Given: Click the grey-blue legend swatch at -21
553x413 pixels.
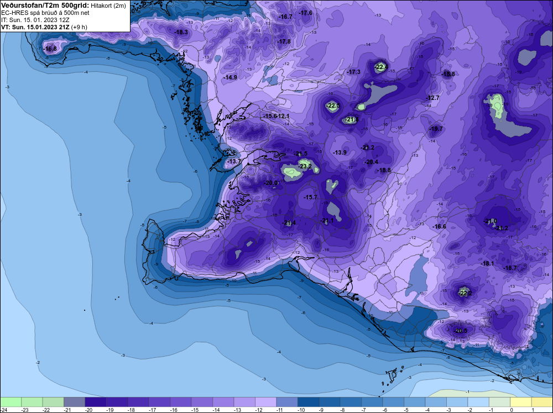Looking at the screenshot, I should point(75,402).
